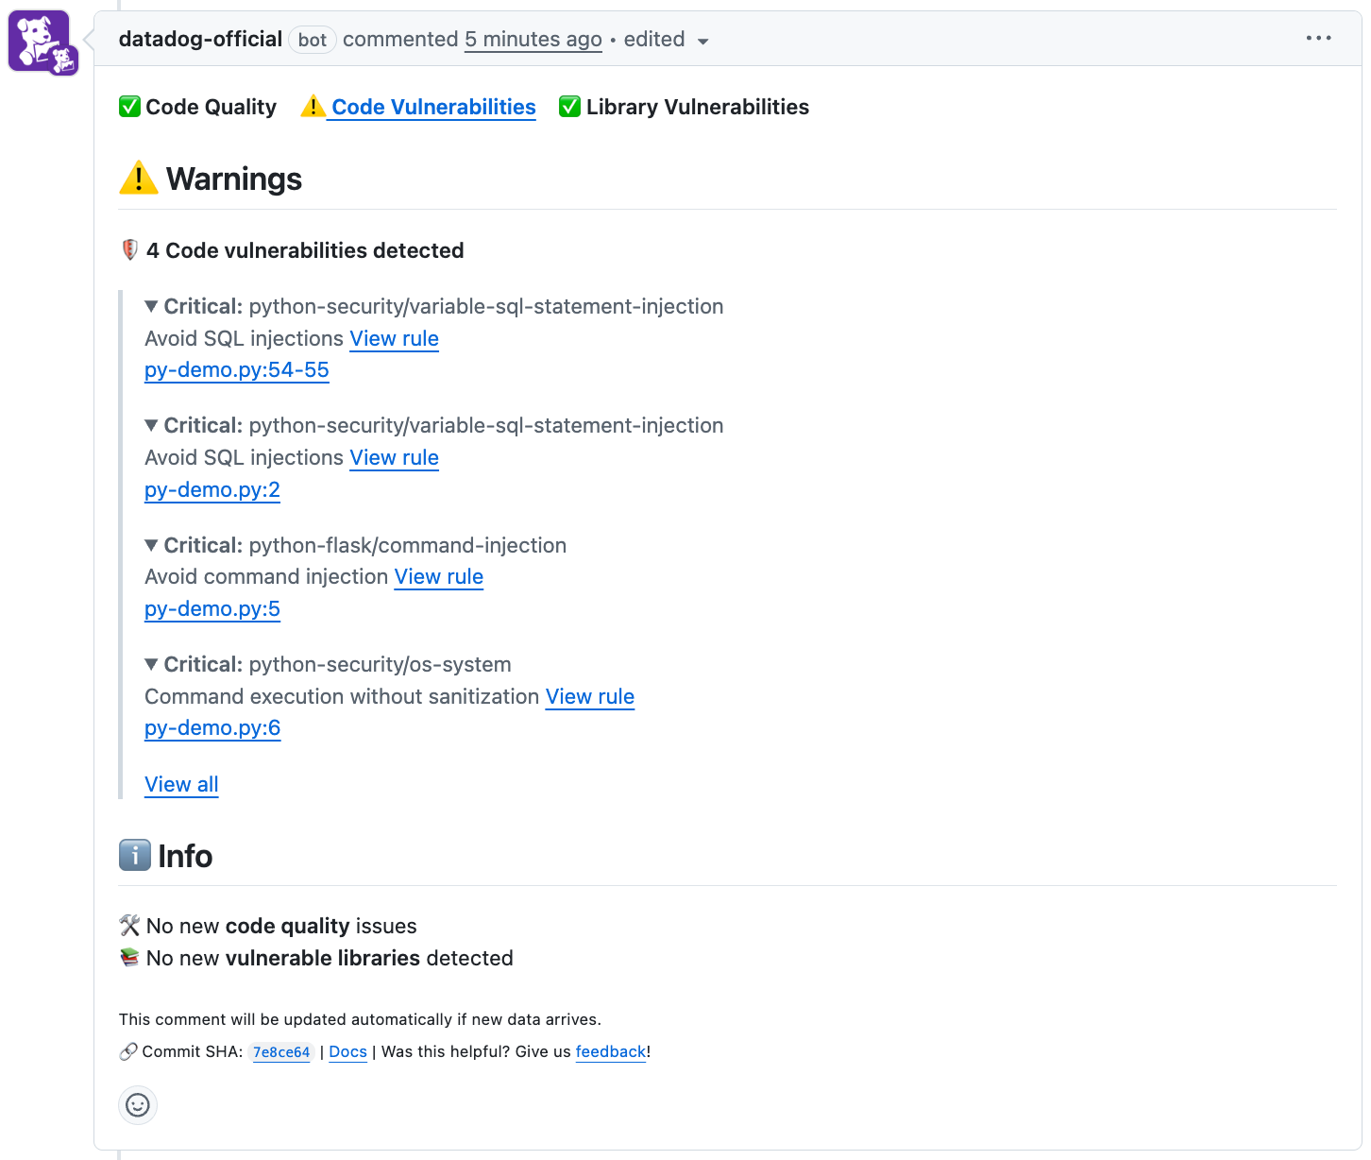This screenshot has height=1160, width=1371.
Task: Open the comment options ellipsis menu
Action: [1318, 39]
